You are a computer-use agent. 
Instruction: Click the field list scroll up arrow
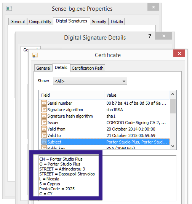(x=173, y=94)
